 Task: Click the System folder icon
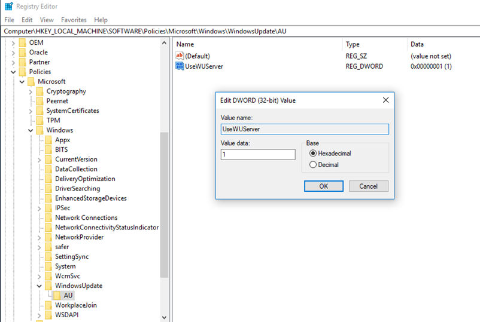[48, 266]
